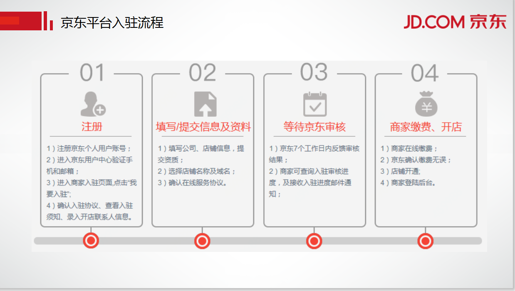Click the line 2）京东确认缴费无误
Viewport: 515px width, 291px height.
[x=416, y=160]
